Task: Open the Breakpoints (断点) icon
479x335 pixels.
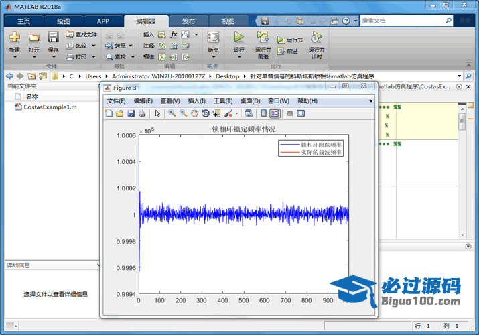Action: 213,37
